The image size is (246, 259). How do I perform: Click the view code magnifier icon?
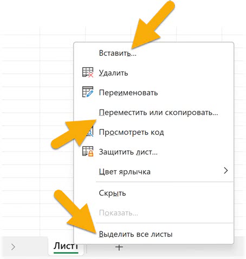(x=90, y=132)
